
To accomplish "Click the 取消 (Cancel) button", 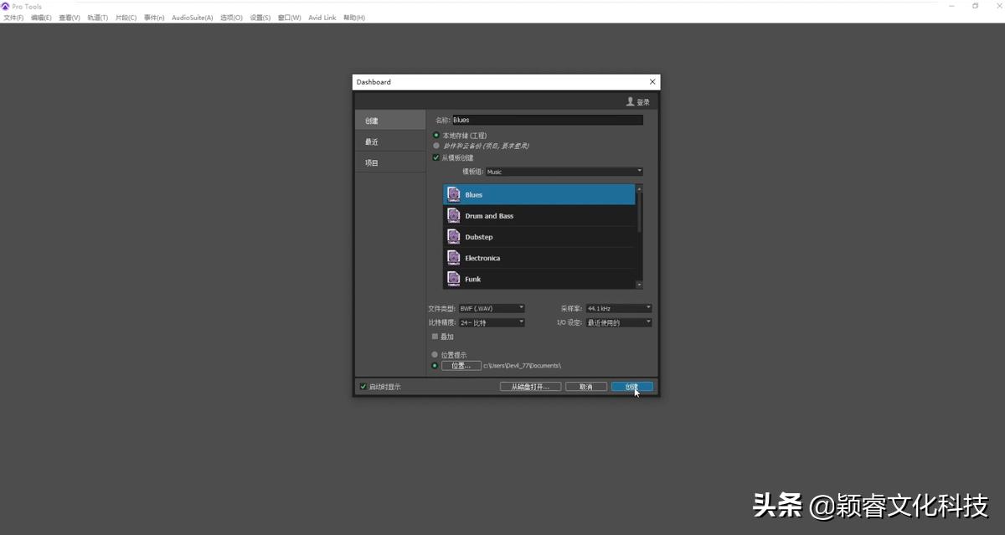I will [586, 387].
